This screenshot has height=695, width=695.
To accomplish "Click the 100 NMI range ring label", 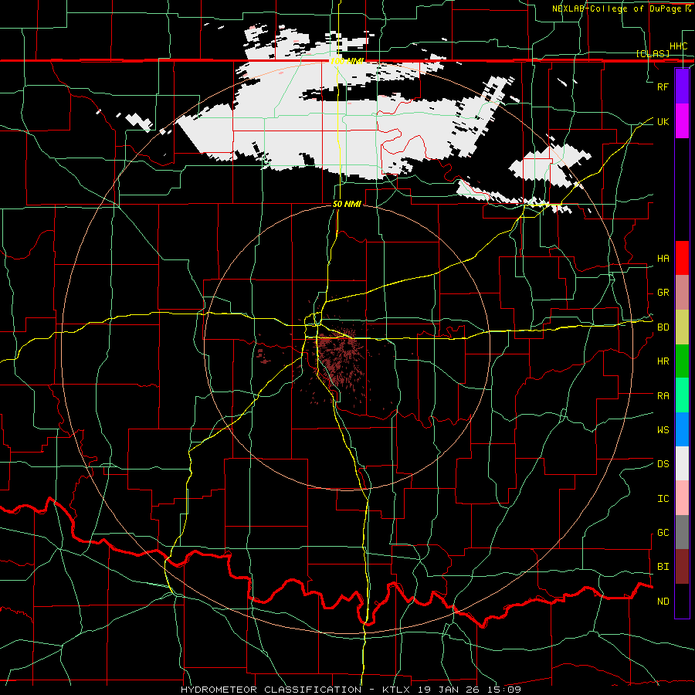I will pyautogui.click(x=346, y=61).
